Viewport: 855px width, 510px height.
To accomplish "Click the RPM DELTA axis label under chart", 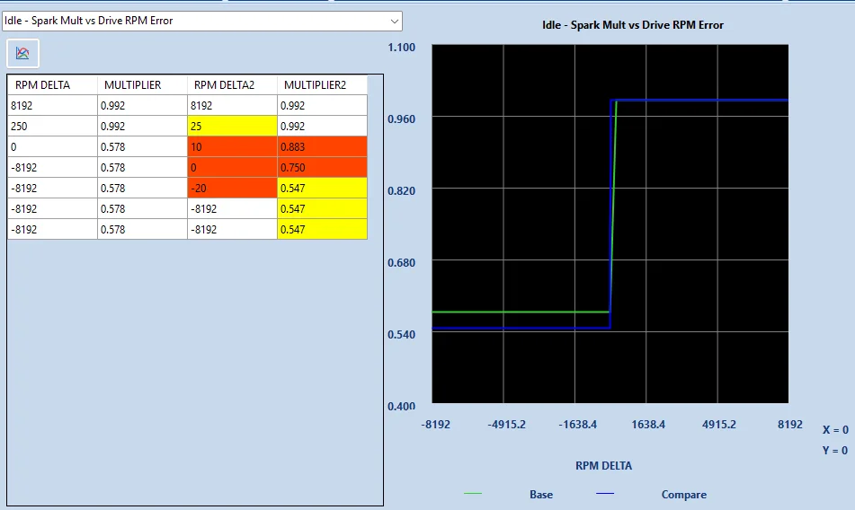I will (x=603, y=466).
